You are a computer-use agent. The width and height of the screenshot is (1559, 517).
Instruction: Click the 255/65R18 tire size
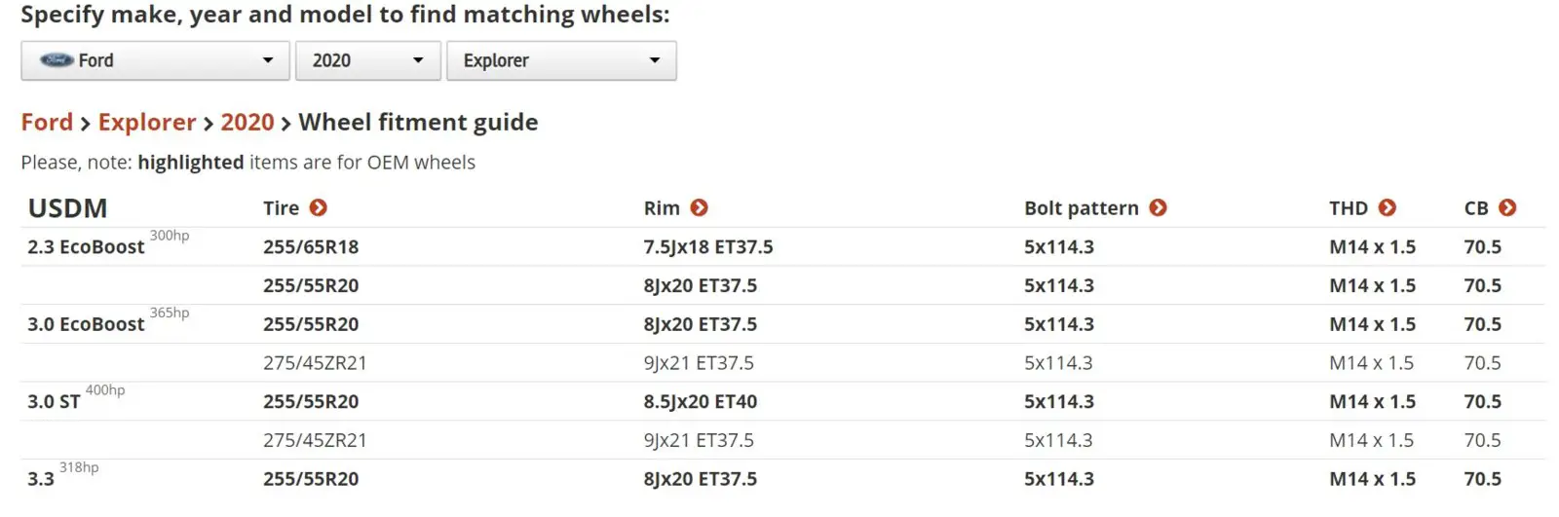click(311, 247)
